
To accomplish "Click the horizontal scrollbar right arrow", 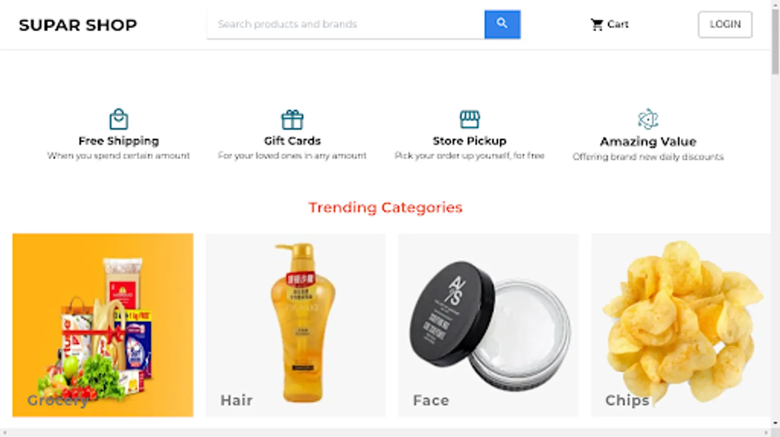I will 766,433.
